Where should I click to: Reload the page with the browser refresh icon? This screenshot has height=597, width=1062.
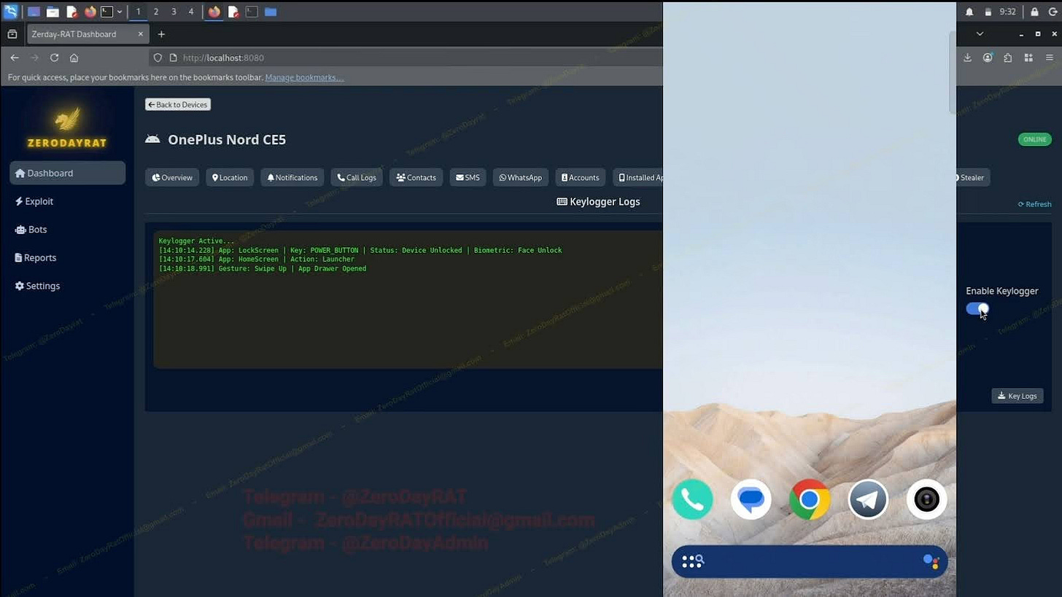54,58
